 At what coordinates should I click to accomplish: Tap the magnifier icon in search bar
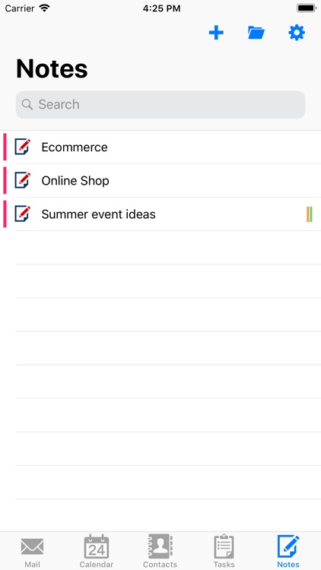click(27, 104)
